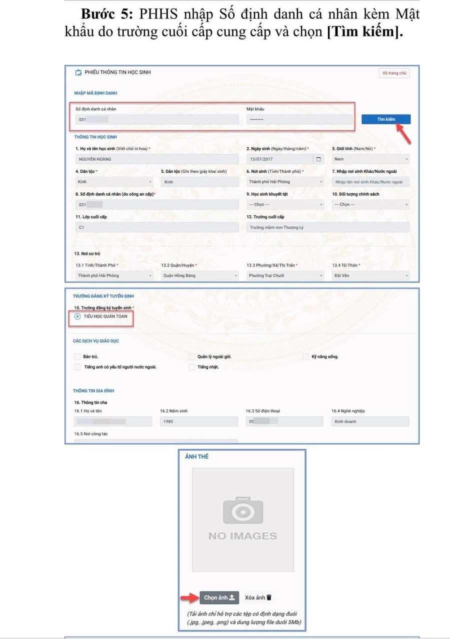The height and width of the screenshot is (639, 450).
Task: Expand the Dân tộc dropdown showing Kinh
Action: tap(115, 182)
